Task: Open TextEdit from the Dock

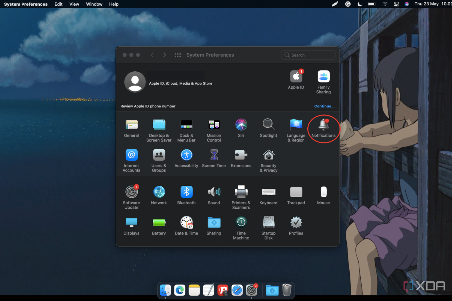Action: 209,290
